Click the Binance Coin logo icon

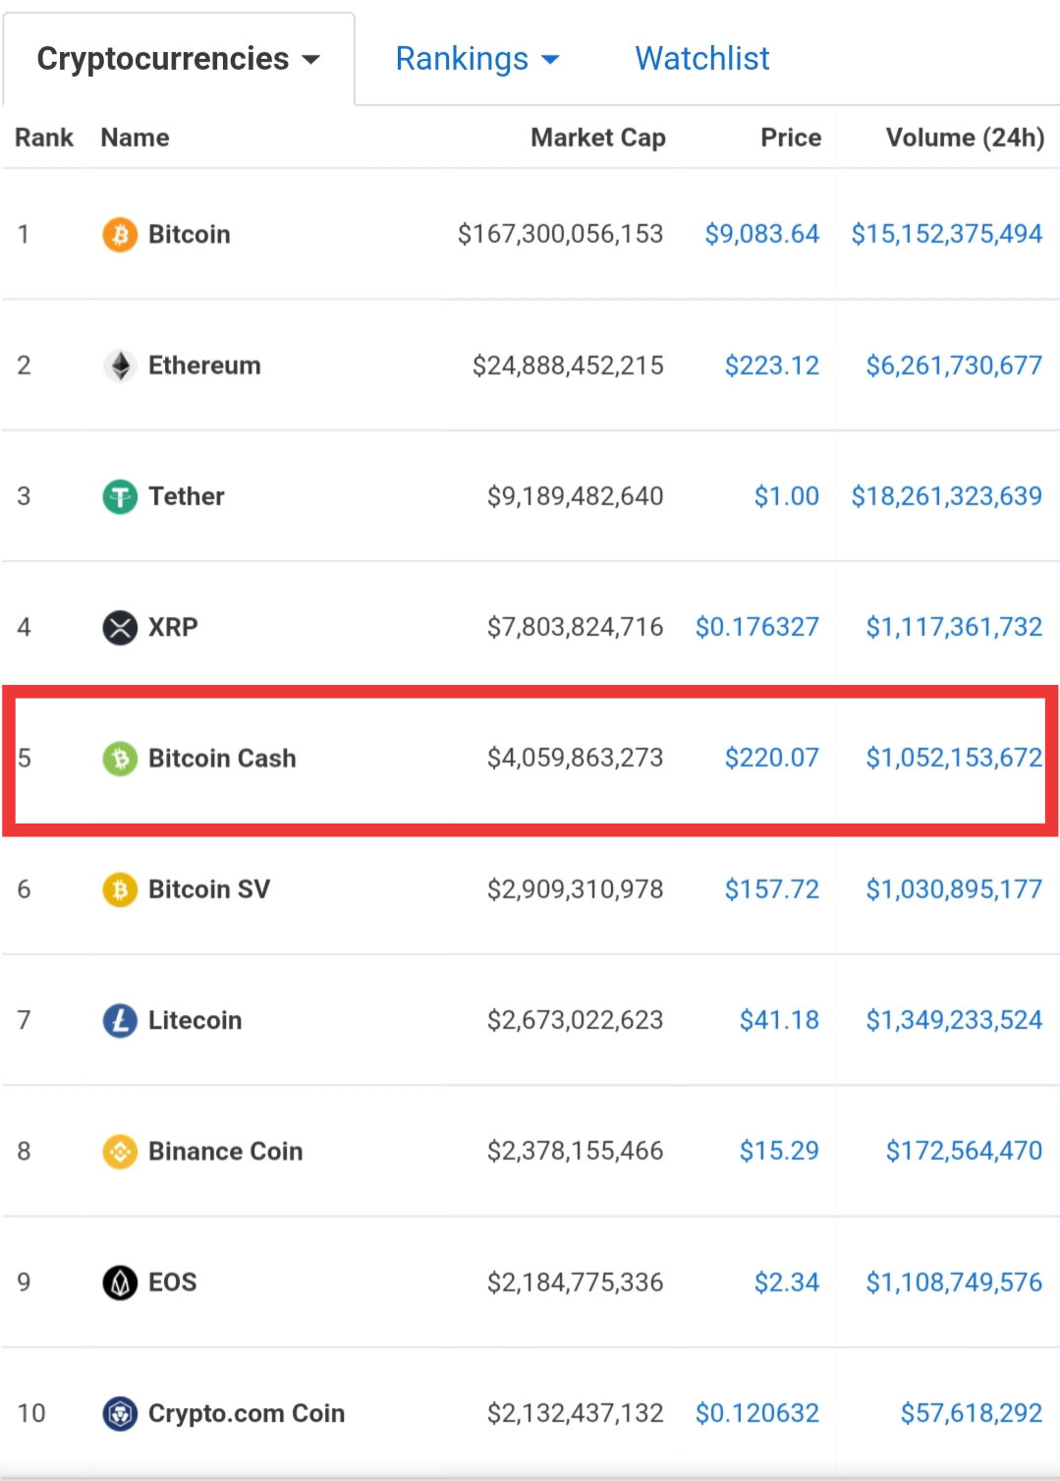click(120, 1151)
